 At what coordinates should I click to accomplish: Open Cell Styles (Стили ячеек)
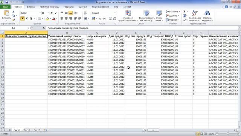point(159,16)
